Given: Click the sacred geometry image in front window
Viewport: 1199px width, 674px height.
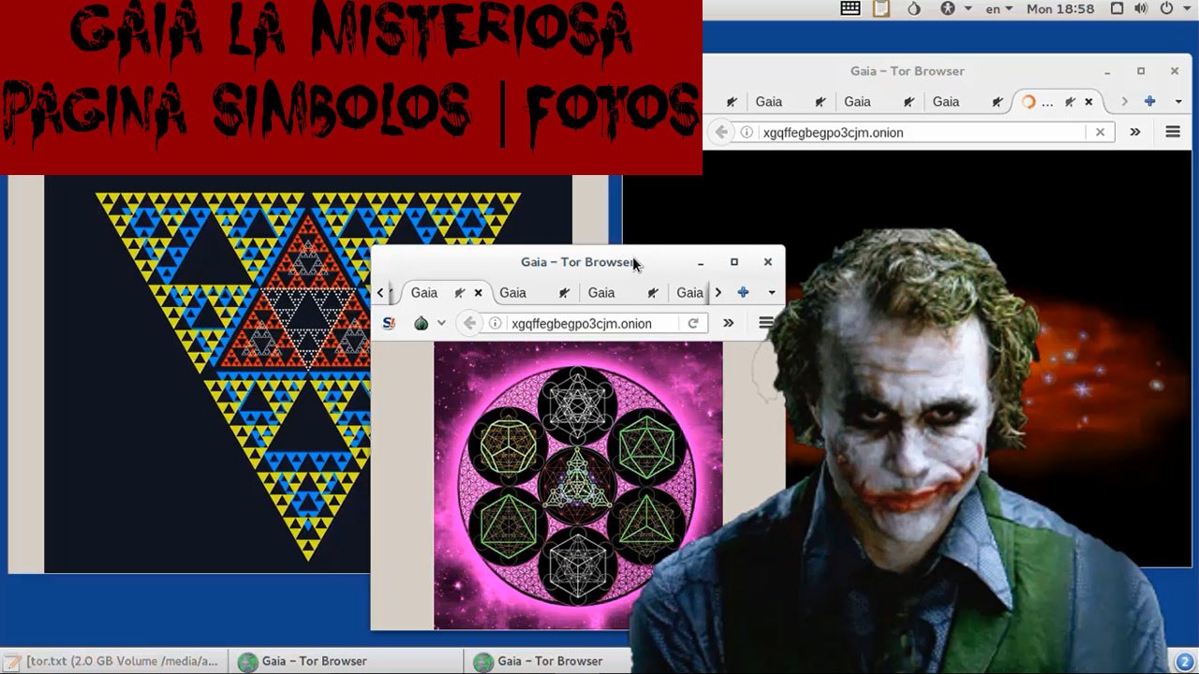Looking at the screenshot, I should (x=578, y=485).
